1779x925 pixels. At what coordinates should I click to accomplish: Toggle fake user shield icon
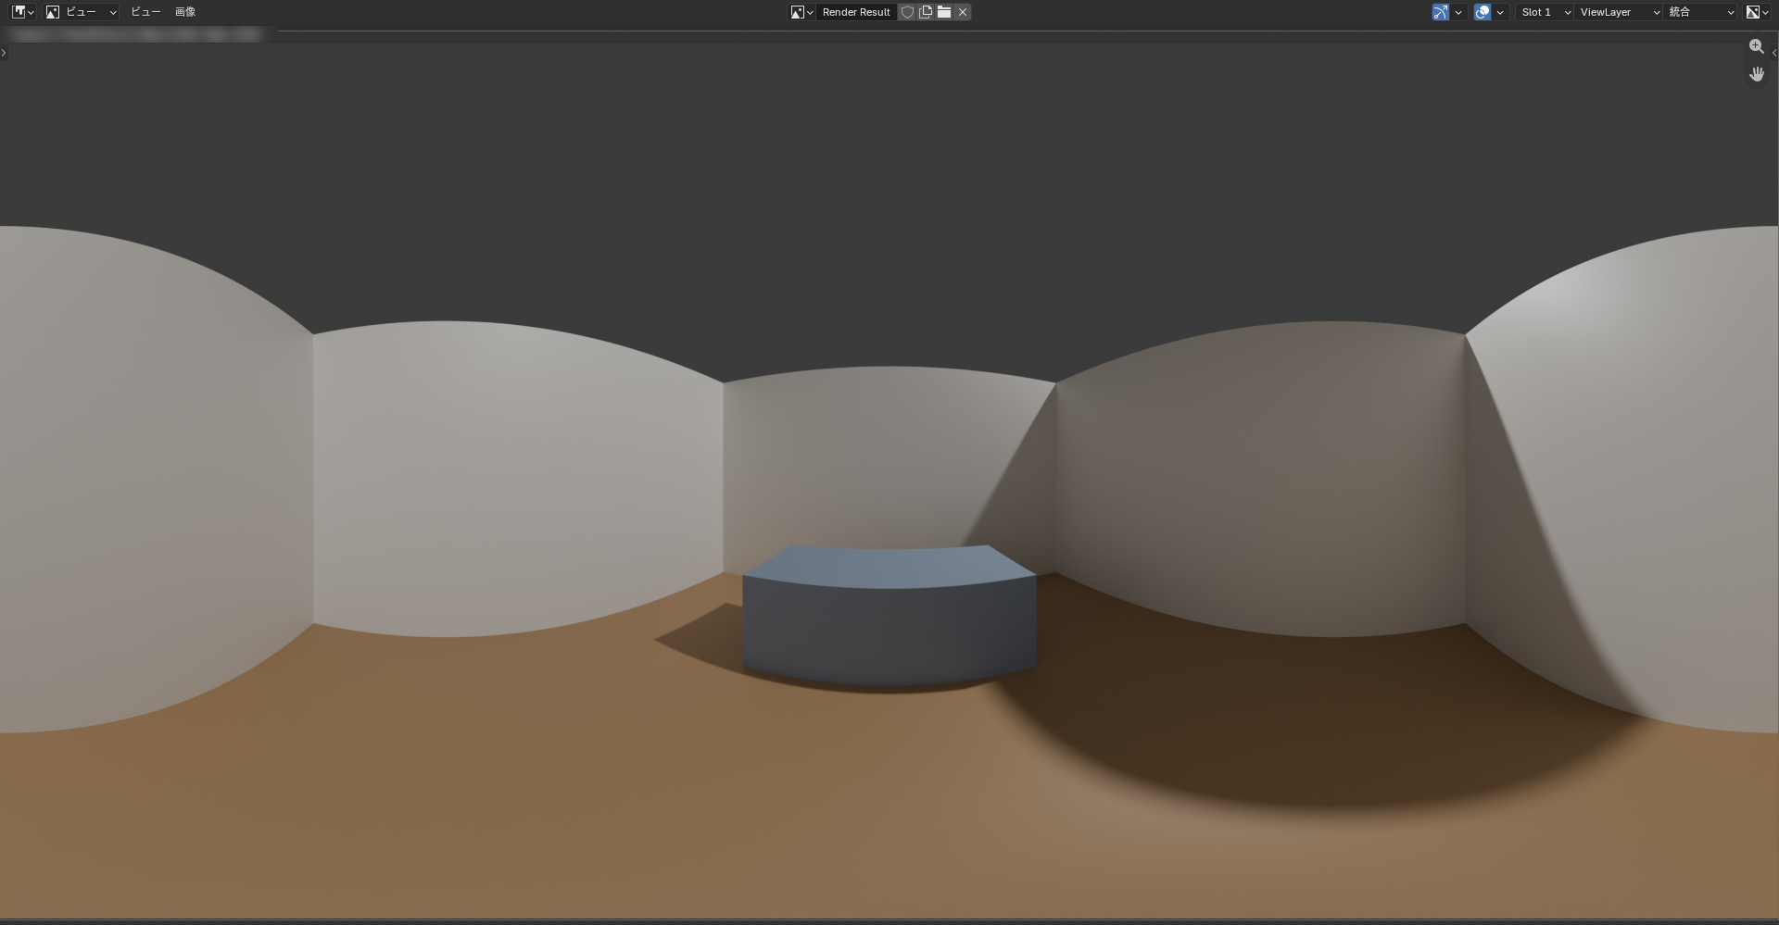click(x=907, y=12)
